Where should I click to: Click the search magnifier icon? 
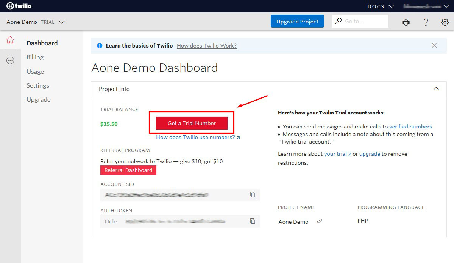(339, 21)
